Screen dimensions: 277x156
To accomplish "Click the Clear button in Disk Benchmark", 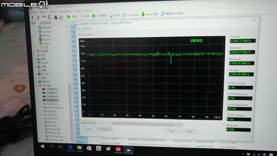I will (189, 132).
